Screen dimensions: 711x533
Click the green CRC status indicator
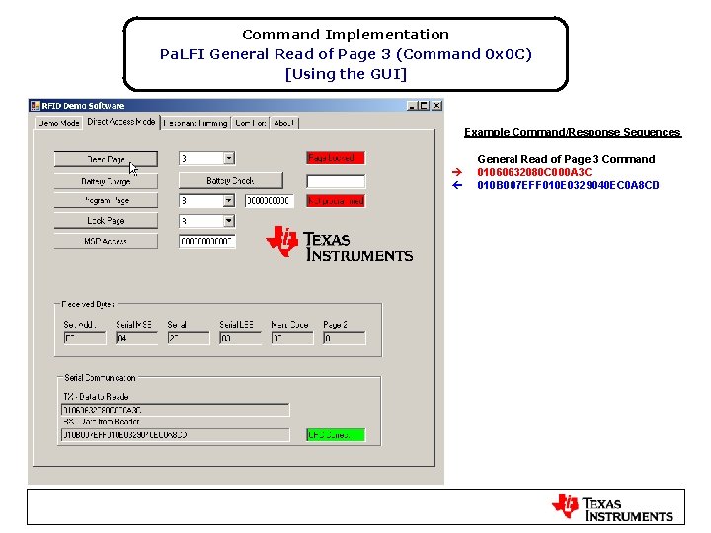pyautogui.click(x=336, y=435)
